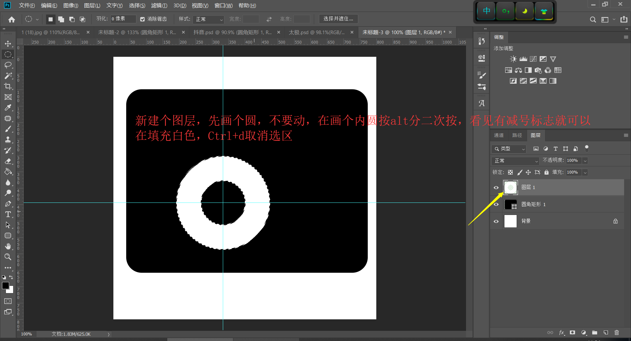The image size is (631, 341).
Task: Select the Brush tool
Action: pyautogui.click(x=8, y=129)
